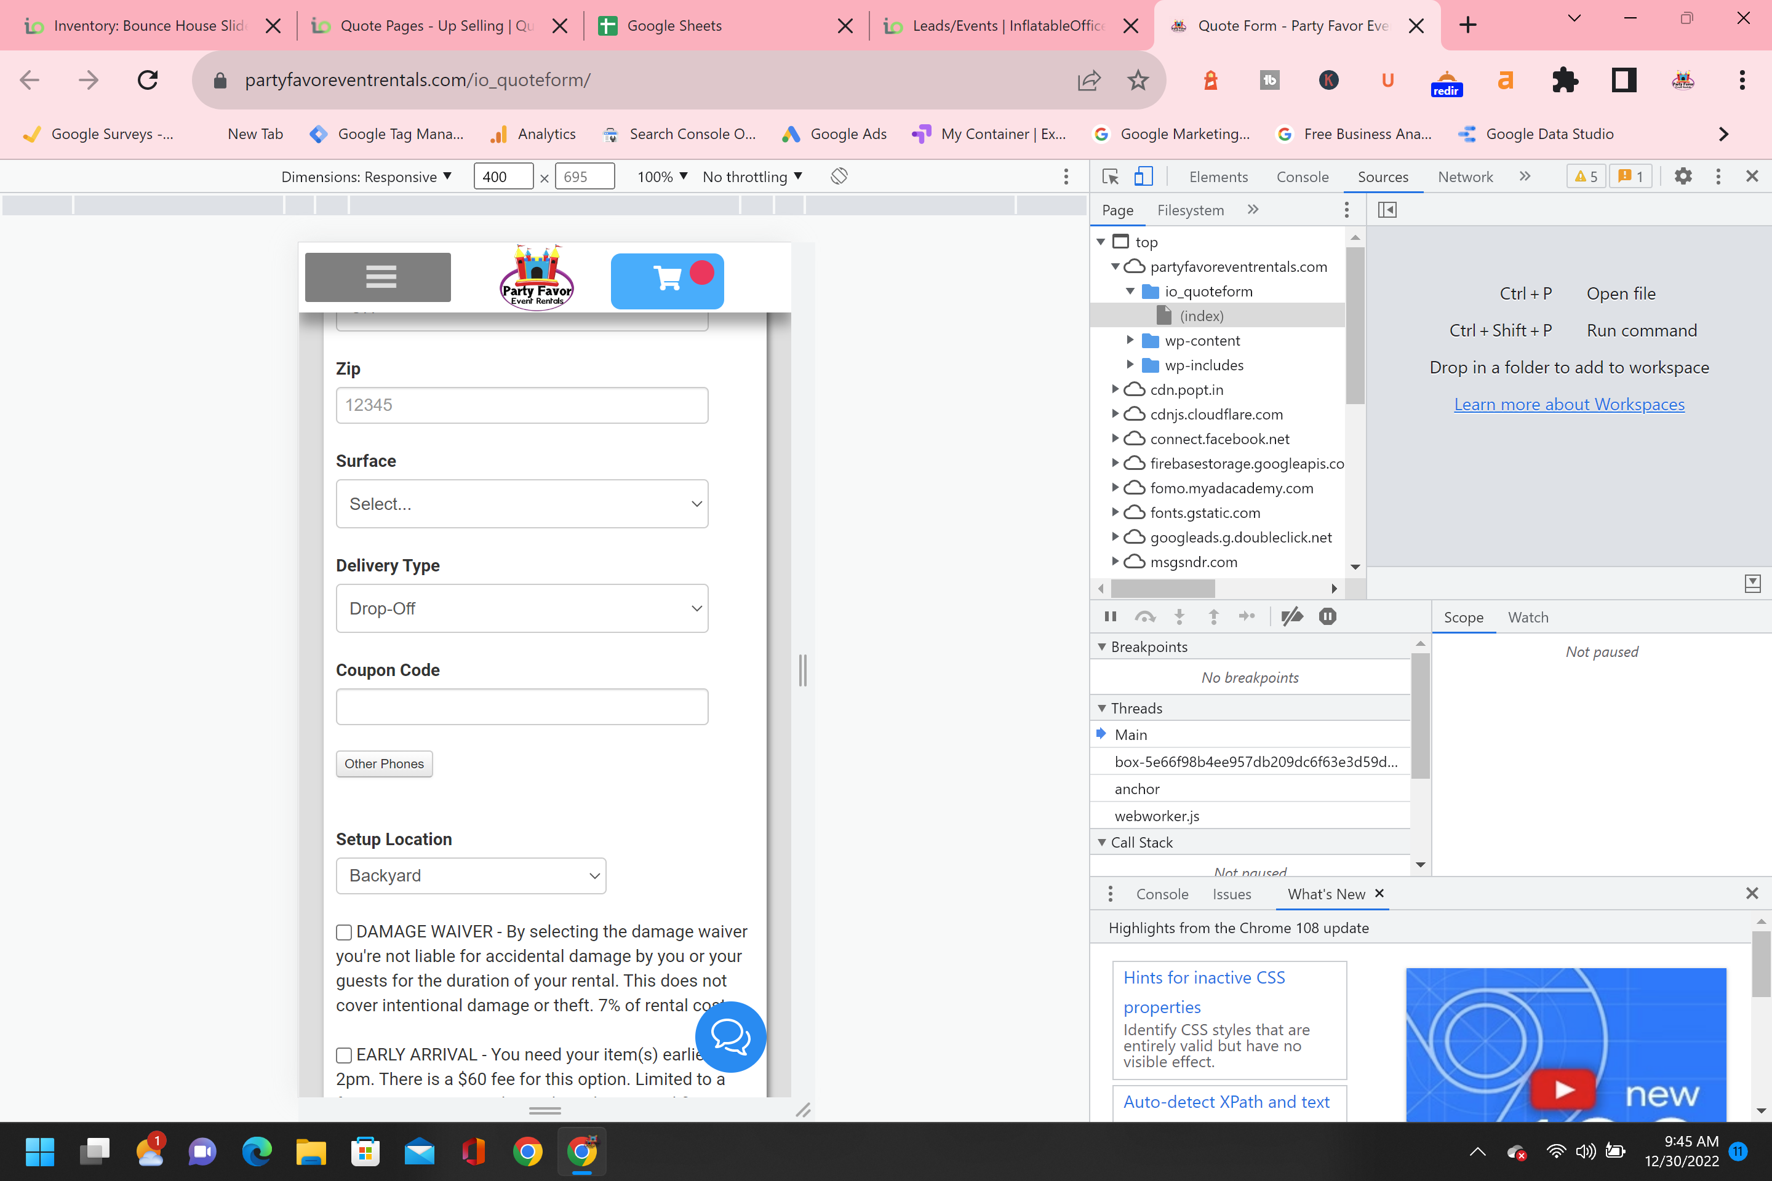Click the Zip input field
The width and height of the screenshot is (1772, 1181).
coord(521,405)
